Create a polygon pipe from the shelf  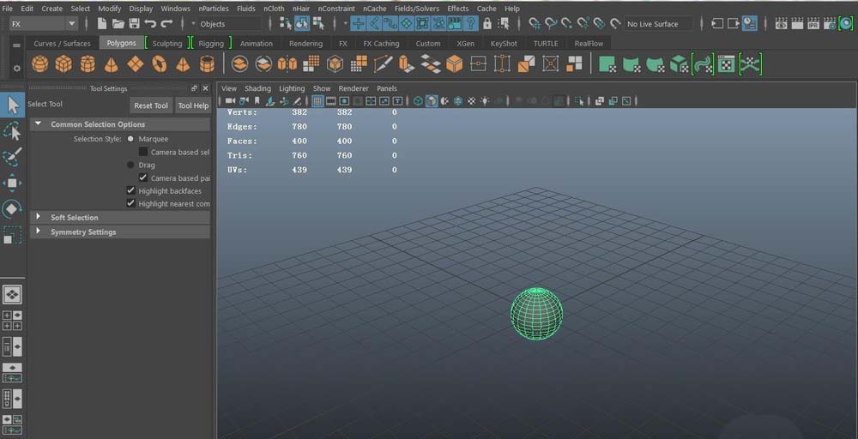coord(207,64)
